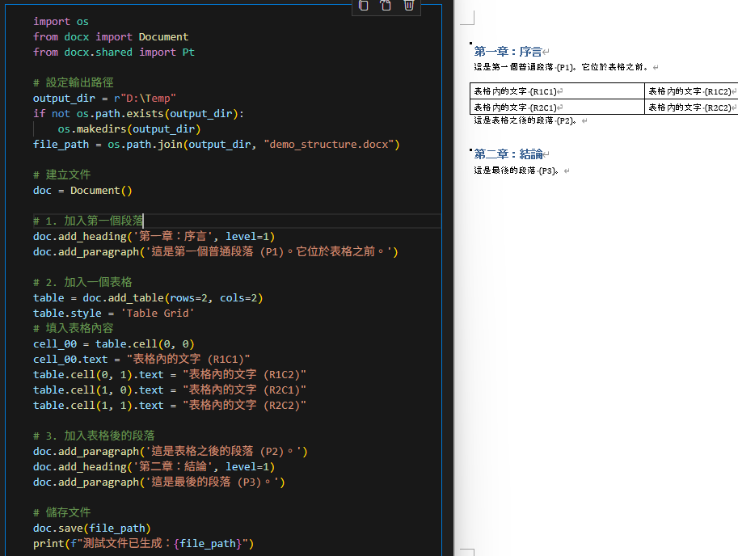Image resolution: width=738 pixels, height=556 pixels.
Task: Click the trash Delete icon above the code
Action: pos(408,6)
